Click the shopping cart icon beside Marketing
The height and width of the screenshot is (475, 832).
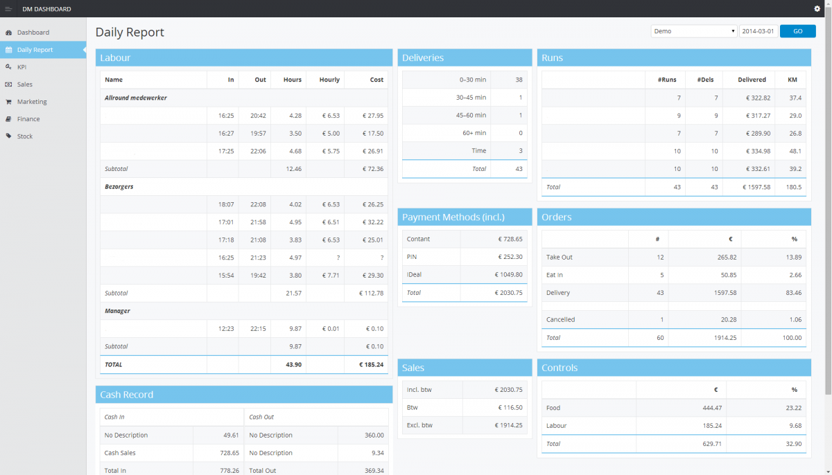pos(8,102)
